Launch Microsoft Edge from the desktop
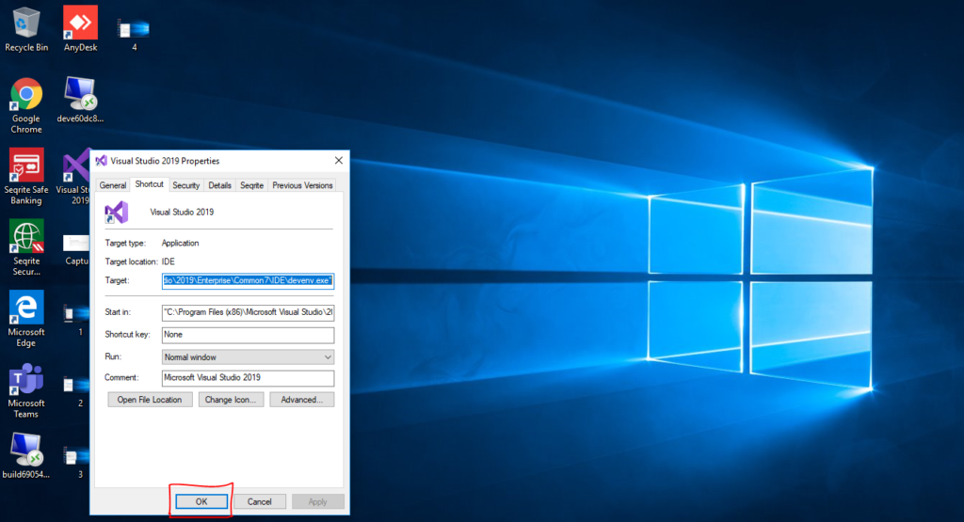The height and width of the screenshot is (522, 964). point(25,319)
